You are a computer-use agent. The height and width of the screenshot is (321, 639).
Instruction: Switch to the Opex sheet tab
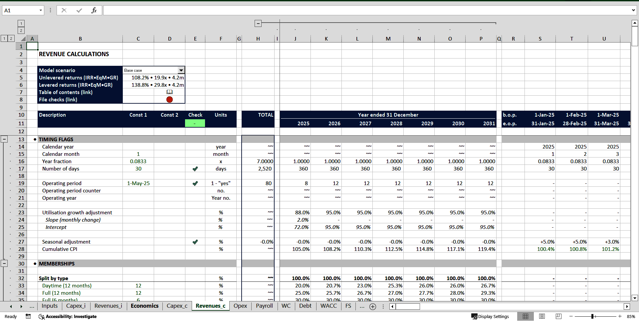click(240, 306)
